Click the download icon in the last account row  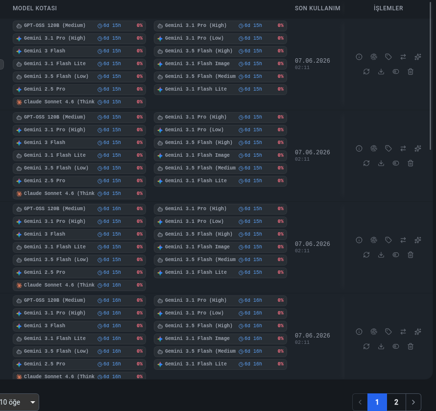381,346
